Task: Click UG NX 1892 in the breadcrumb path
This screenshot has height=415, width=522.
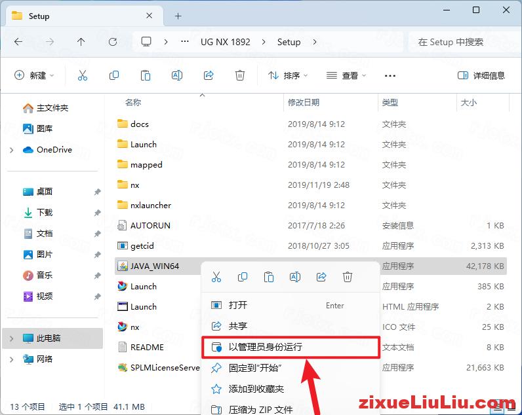Action: point(226,42)
